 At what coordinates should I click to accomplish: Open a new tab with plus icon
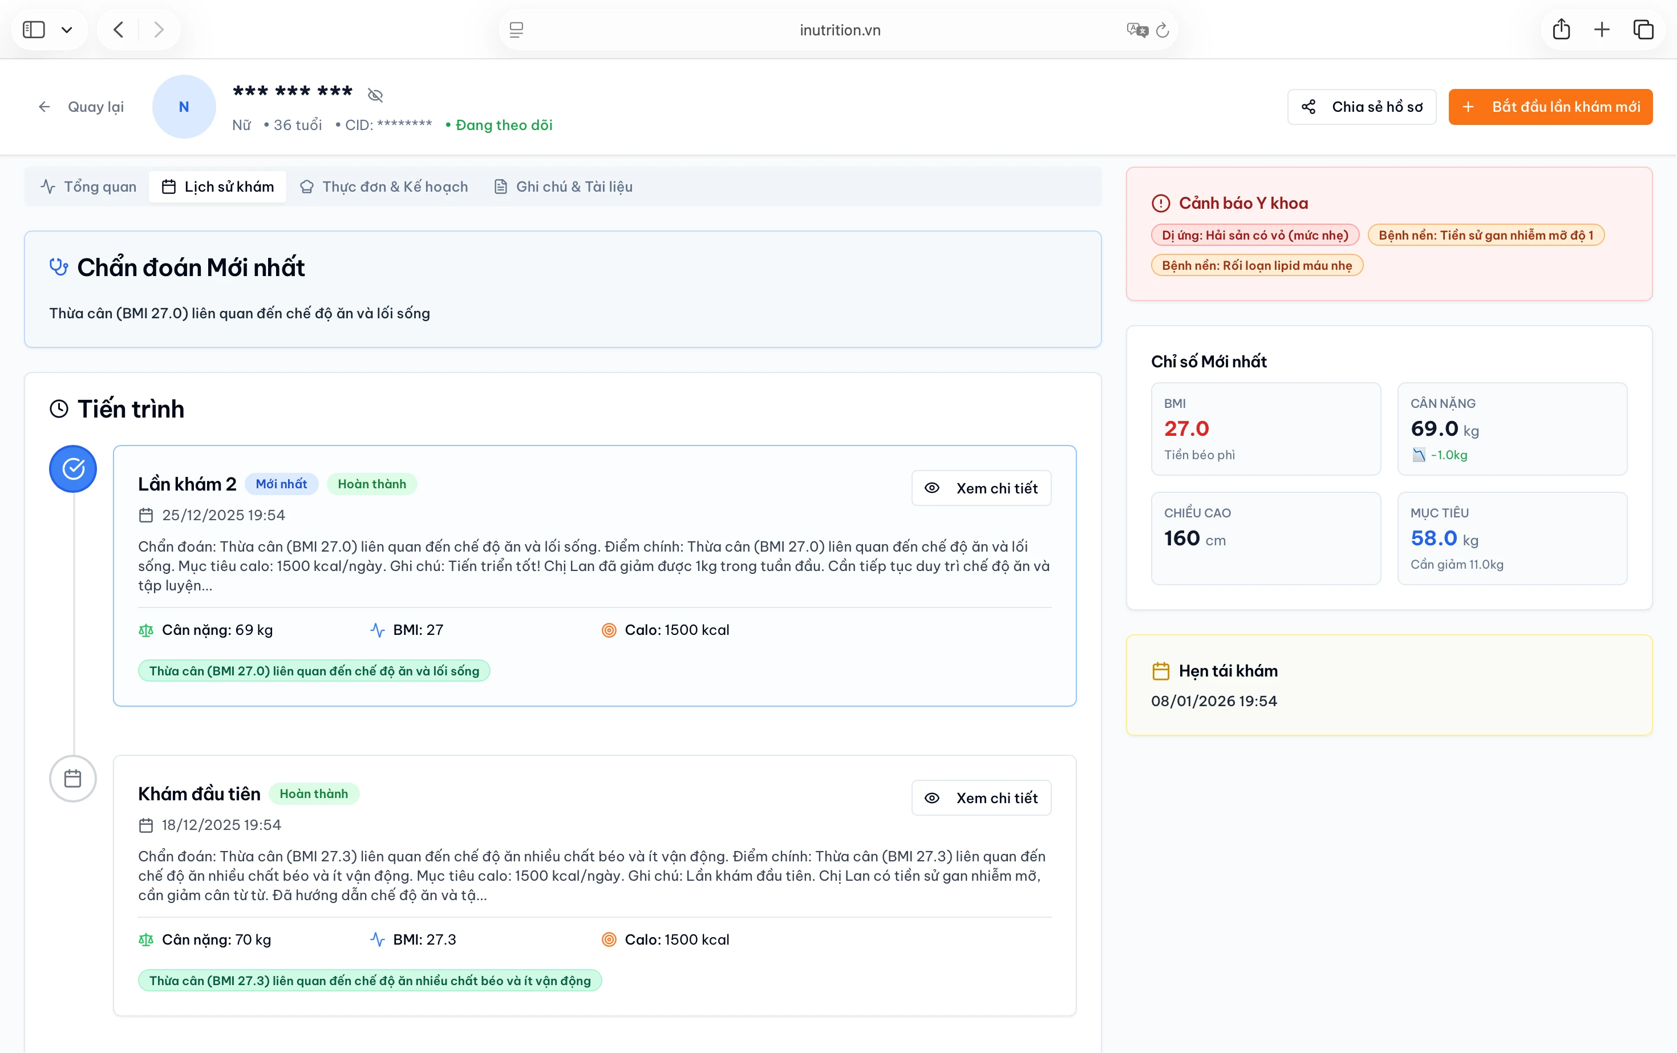click(x=1602, y=29)
